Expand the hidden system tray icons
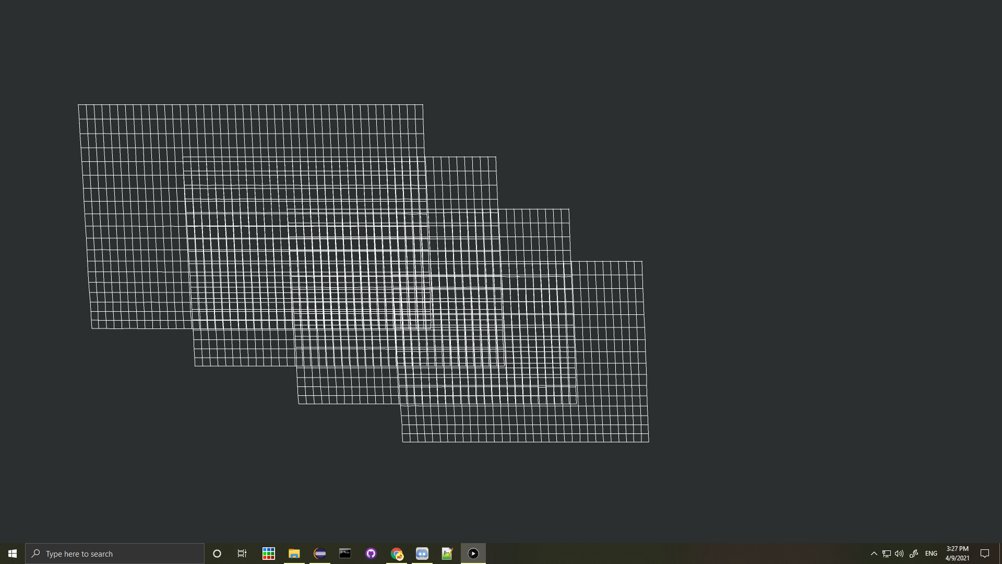The height and width of the screenshot is (564, 1002). point(874,554)
